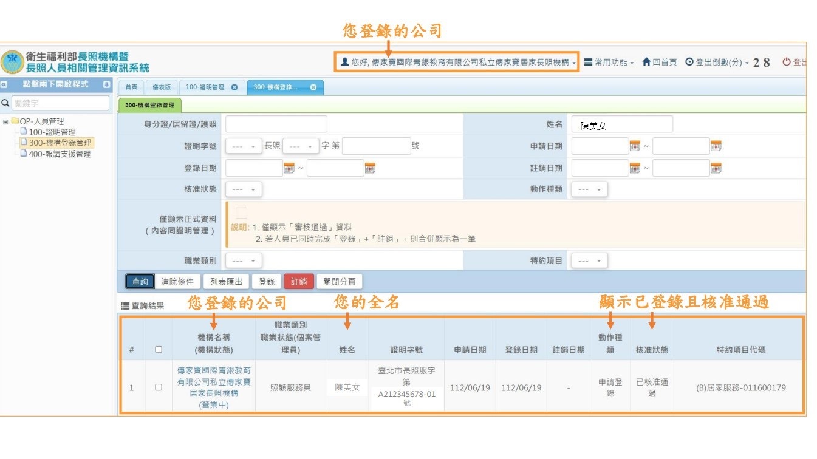
Task: Click the 查詢 search button
Action: coord(140,282)
